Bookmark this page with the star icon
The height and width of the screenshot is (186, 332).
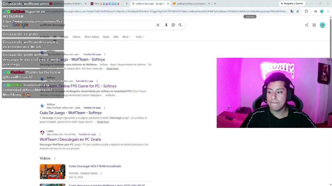pyautogui.click(x=298, y=11)
